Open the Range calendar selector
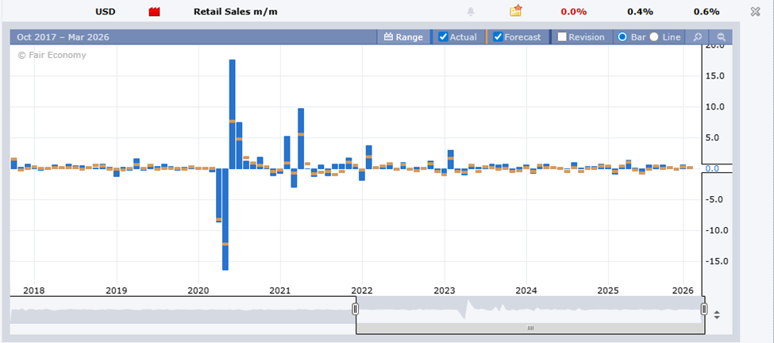This screenshot has width=774, height=343. click(x=403, y=37)
